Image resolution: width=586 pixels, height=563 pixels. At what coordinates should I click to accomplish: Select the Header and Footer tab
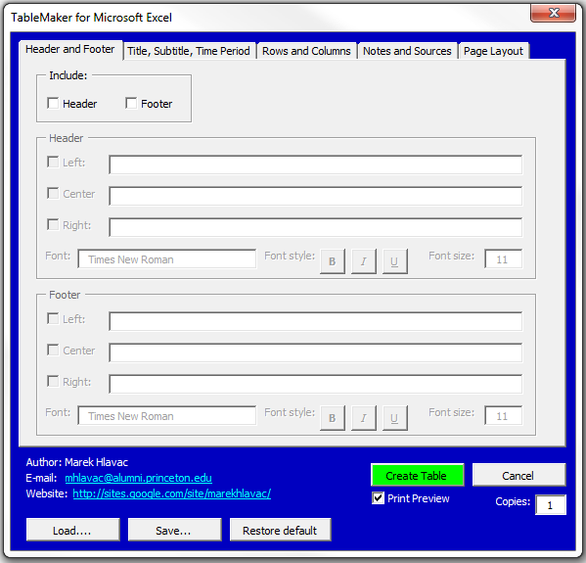(x=70, y=49)
